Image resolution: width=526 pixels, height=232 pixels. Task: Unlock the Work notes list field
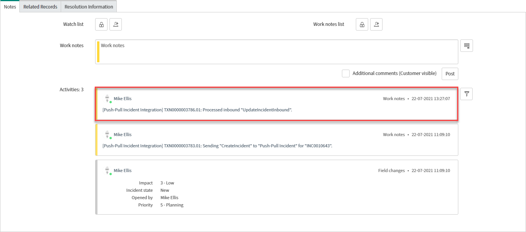362,24
